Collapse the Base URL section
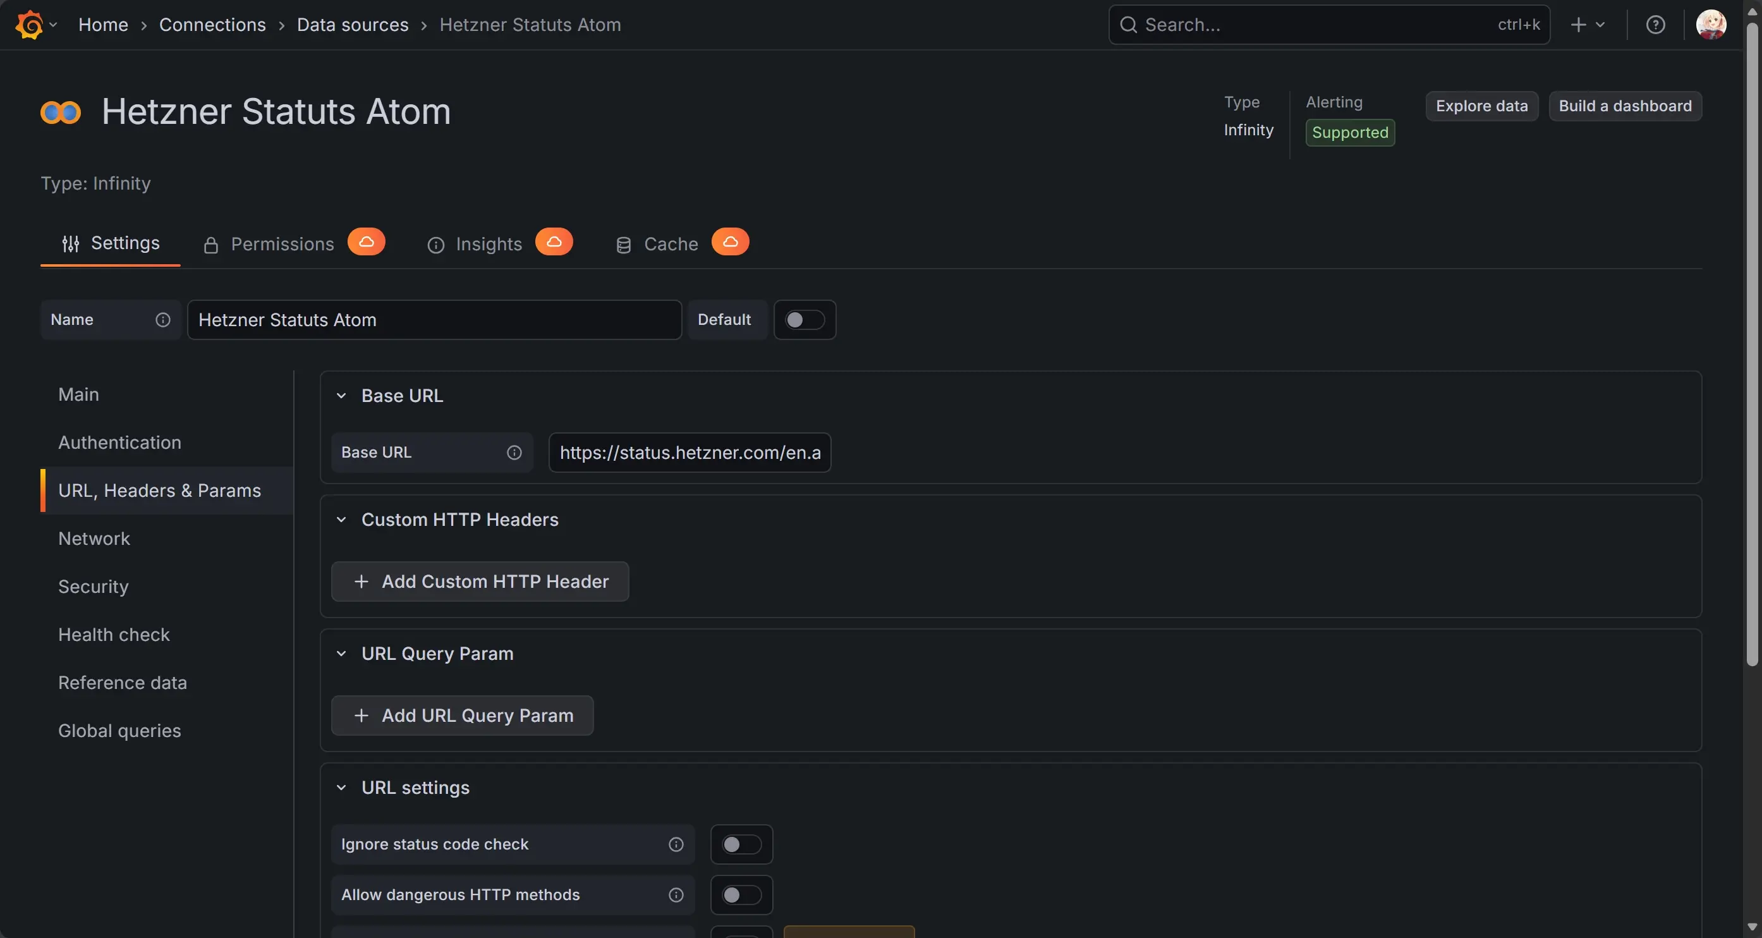The height and width of the screenshot is (938, 1762). [x=341, y=396]
